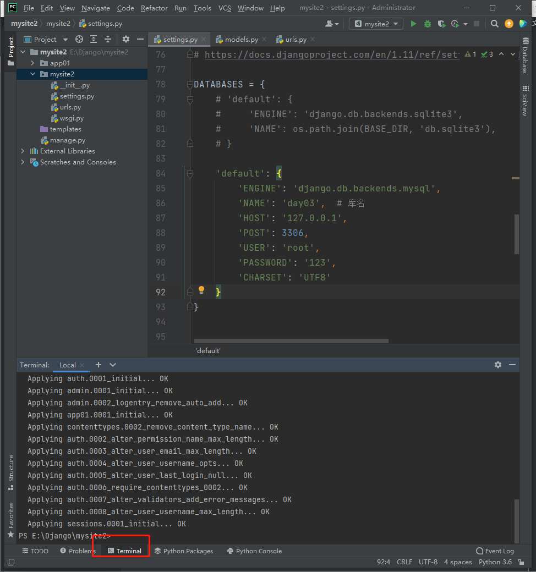The image size is (536, 572).
Task: Run mysite2 with coverage
Action: [x=441, y=24]
